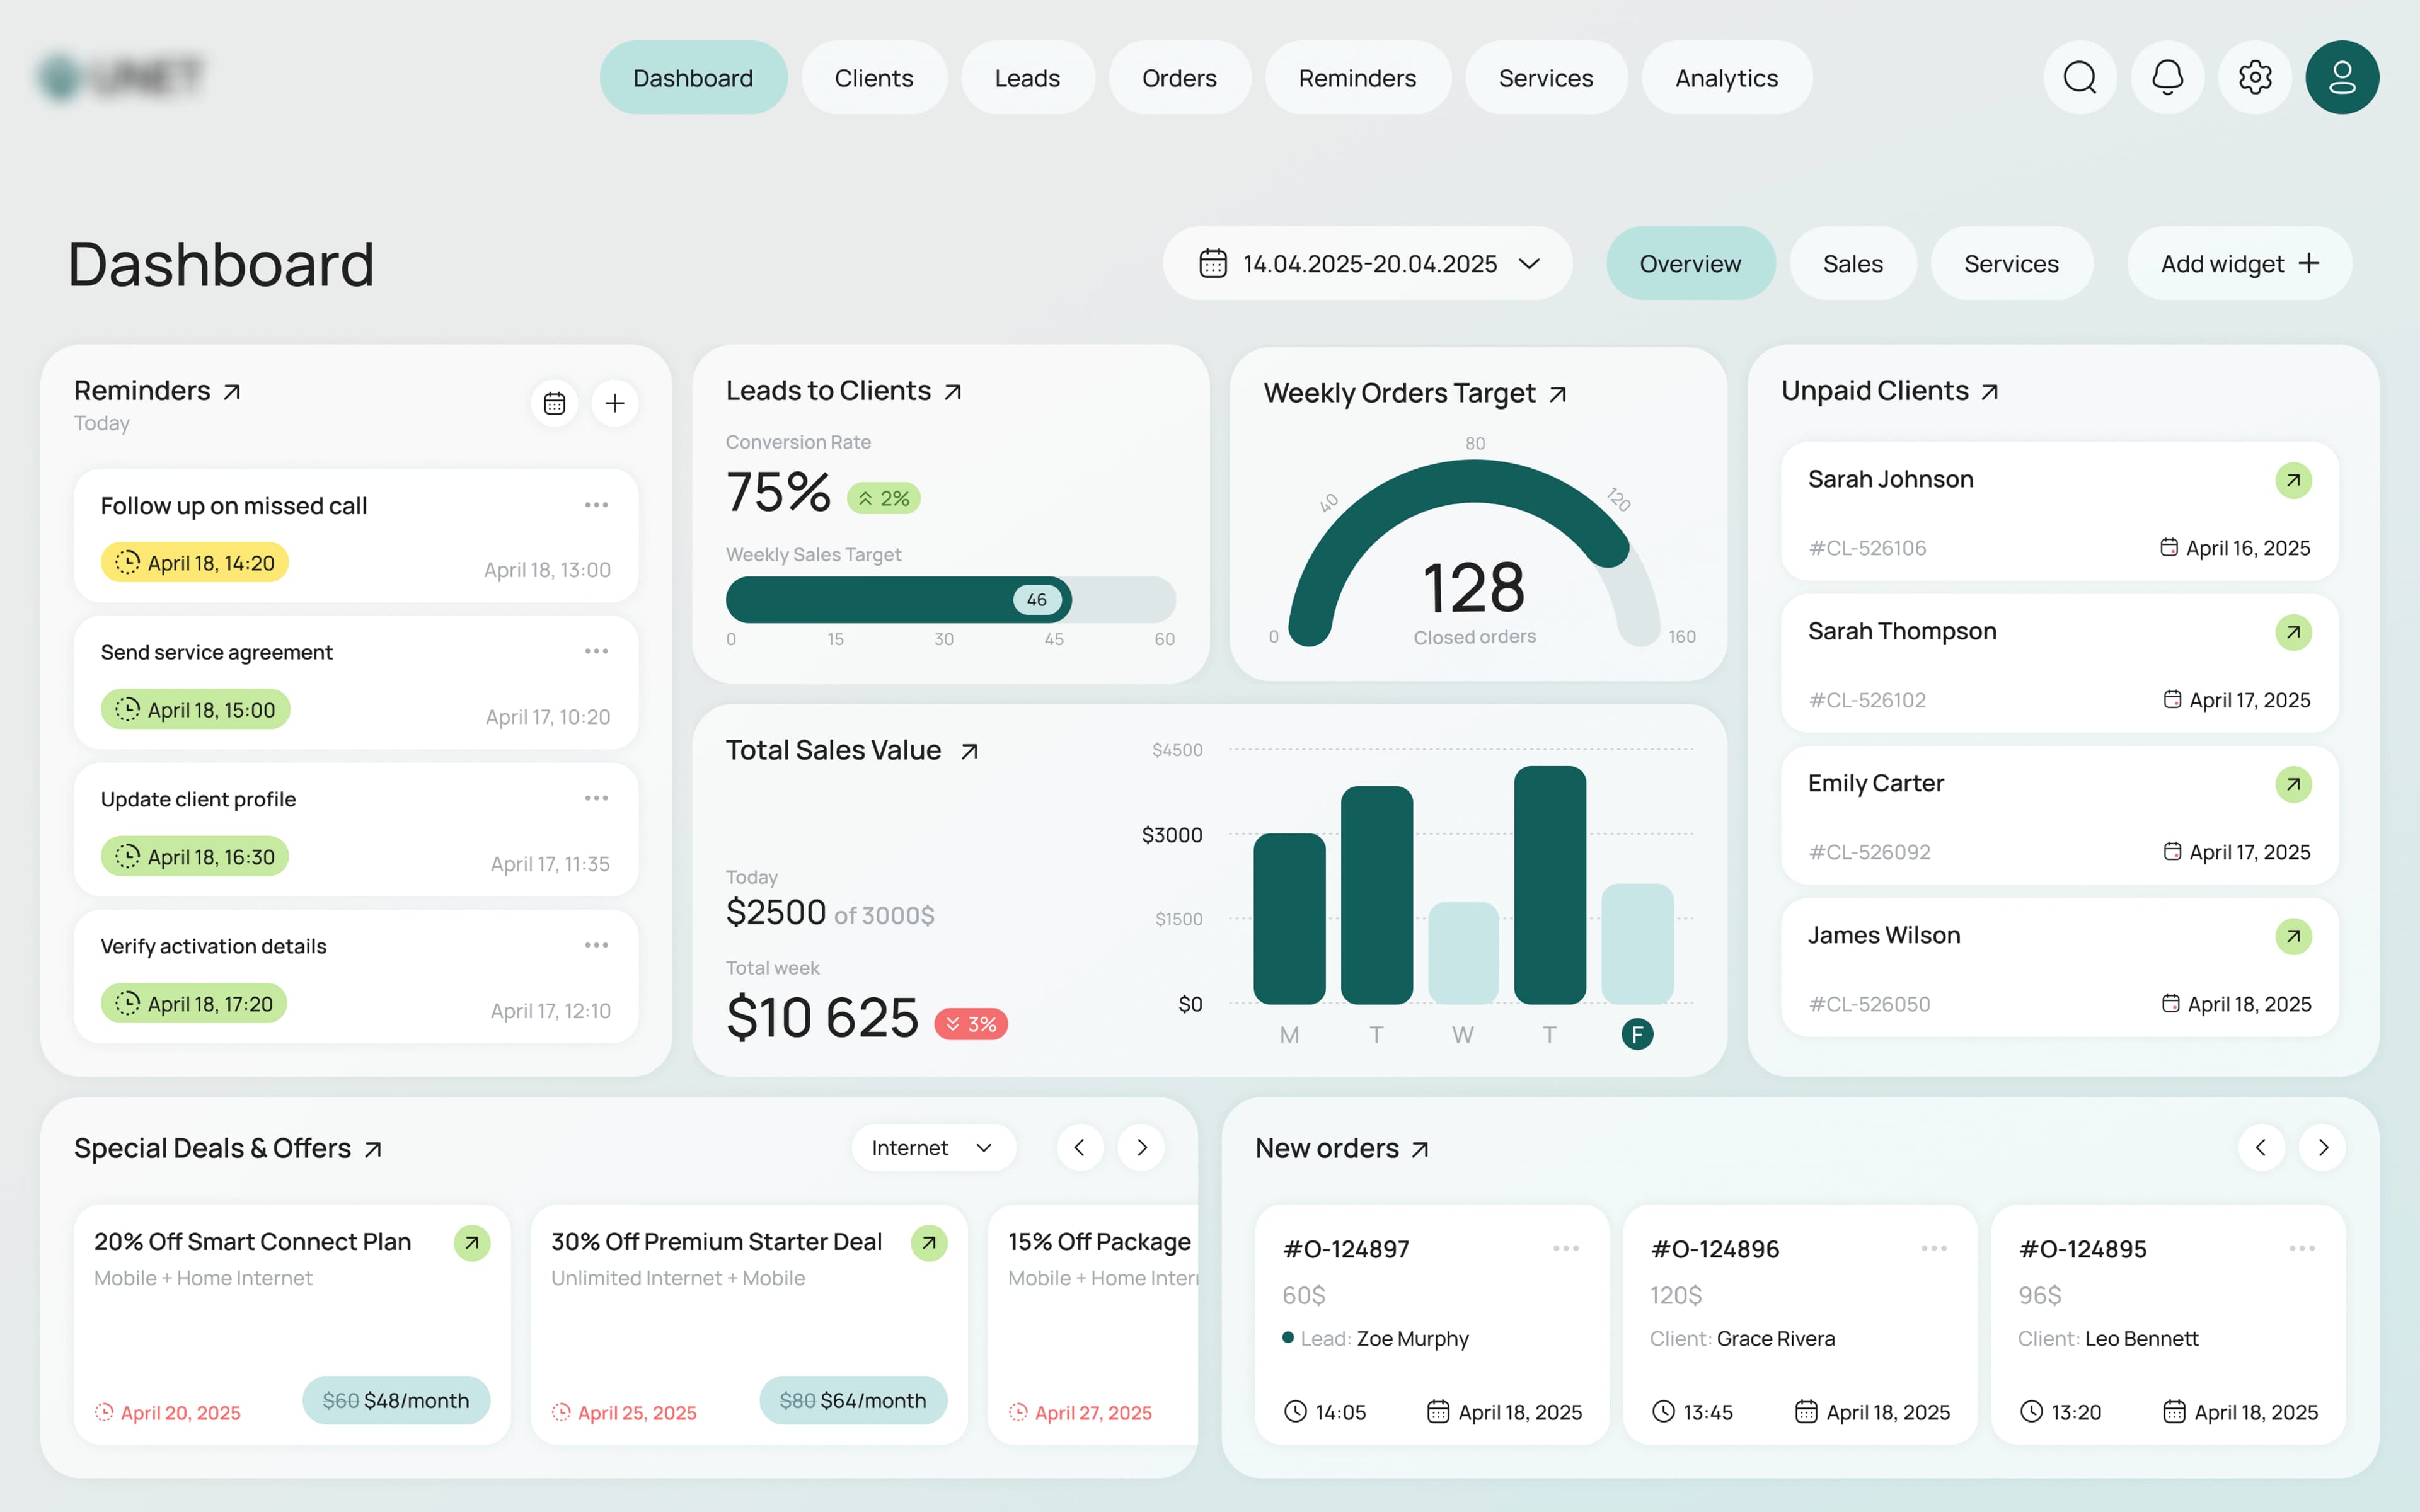Add a new reminder with plus icon

[615, 403]
